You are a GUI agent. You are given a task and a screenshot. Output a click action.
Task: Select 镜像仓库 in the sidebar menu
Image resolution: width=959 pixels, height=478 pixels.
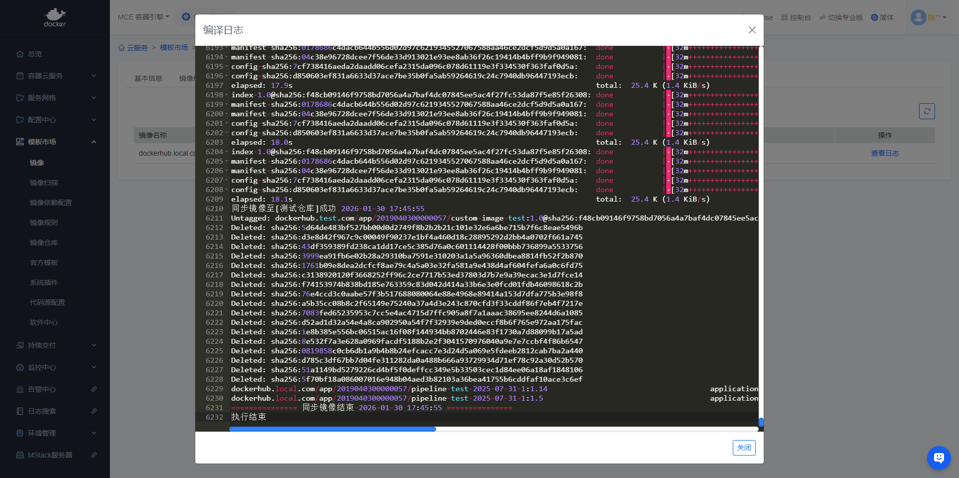tap(44, 242)
